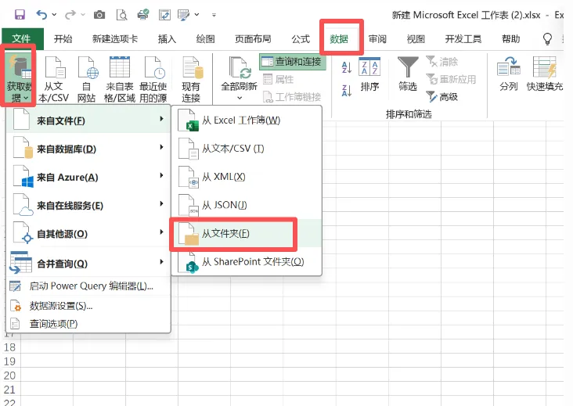The image size is (573, 406).
Task: Toggle the 筛选 funnel filter
Action: (408, 74)
